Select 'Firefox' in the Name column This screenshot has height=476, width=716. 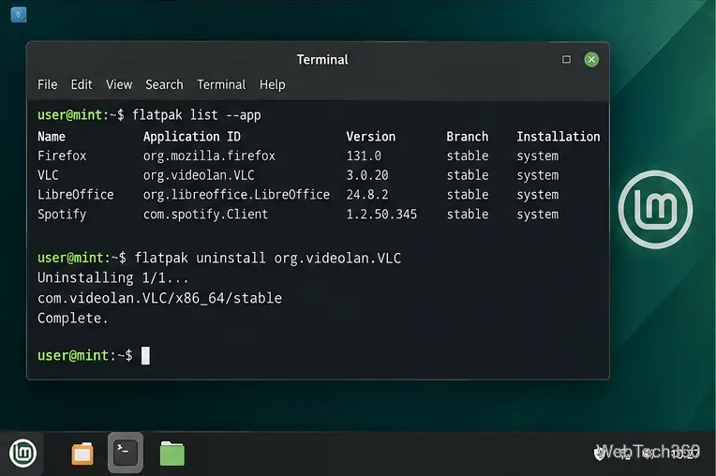pos(62,156)
